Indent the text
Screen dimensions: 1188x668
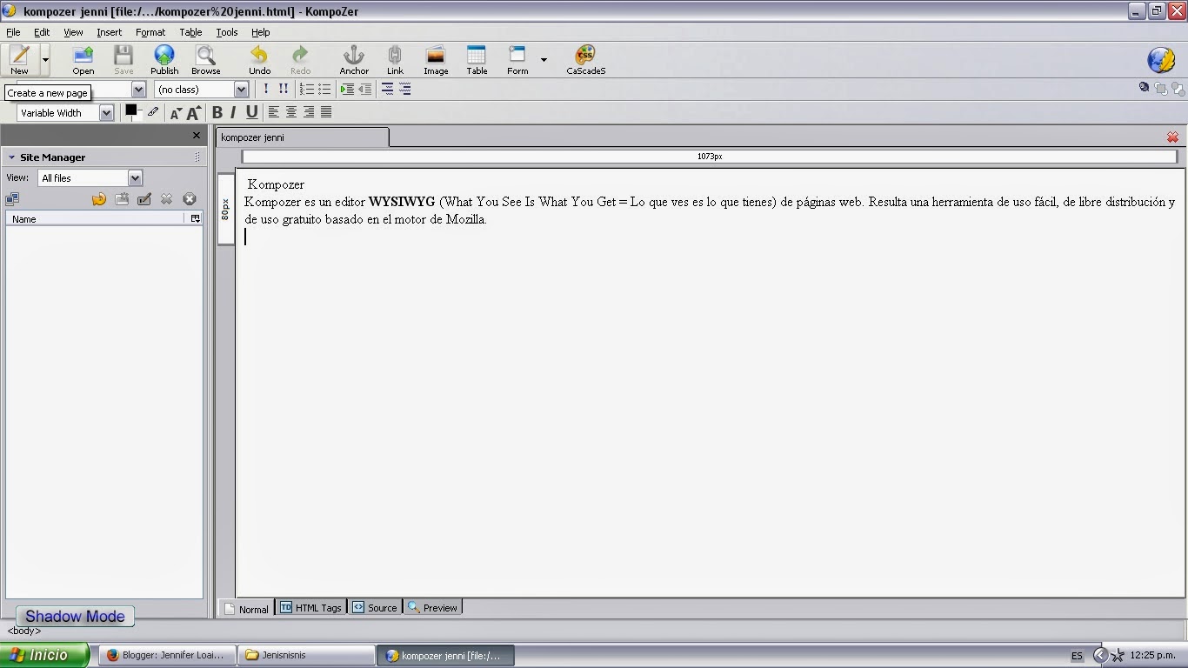347,89
